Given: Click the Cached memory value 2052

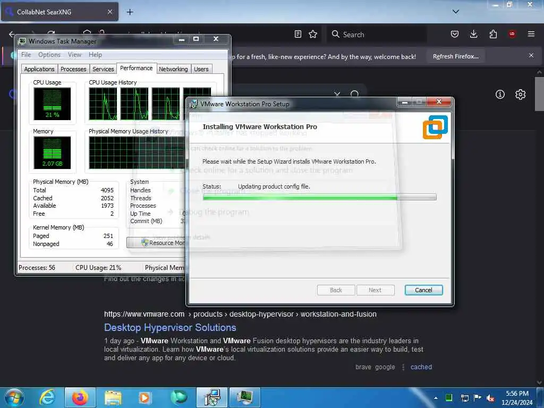Looking at the screenshot, I should 107,198.
